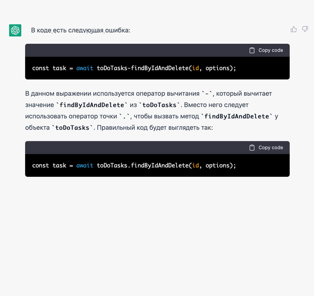The height and width of the screenshot is (296, 314).
Task: Click the ChatGPT logo avatar
Action: (15, 30)
